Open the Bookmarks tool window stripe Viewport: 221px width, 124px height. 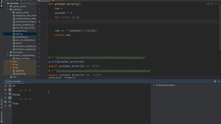(x=1, y=117)
